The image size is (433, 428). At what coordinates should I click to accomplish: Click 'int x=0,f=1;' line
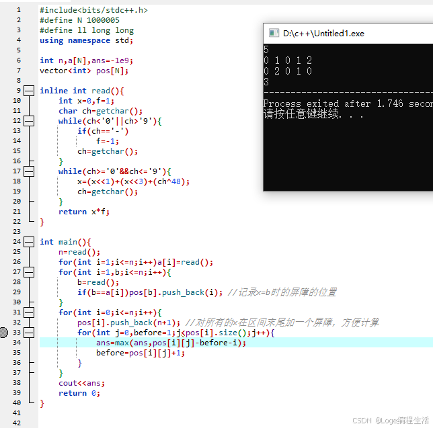coord(87,101)
